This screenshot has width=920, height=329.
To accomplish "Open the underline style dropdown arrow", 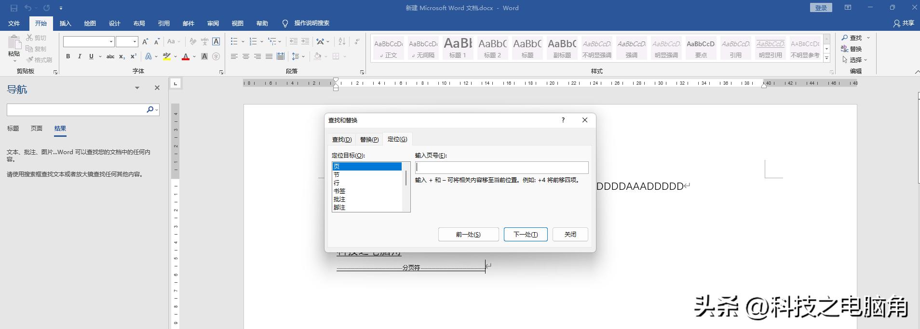I will click(x=100, y=56).
